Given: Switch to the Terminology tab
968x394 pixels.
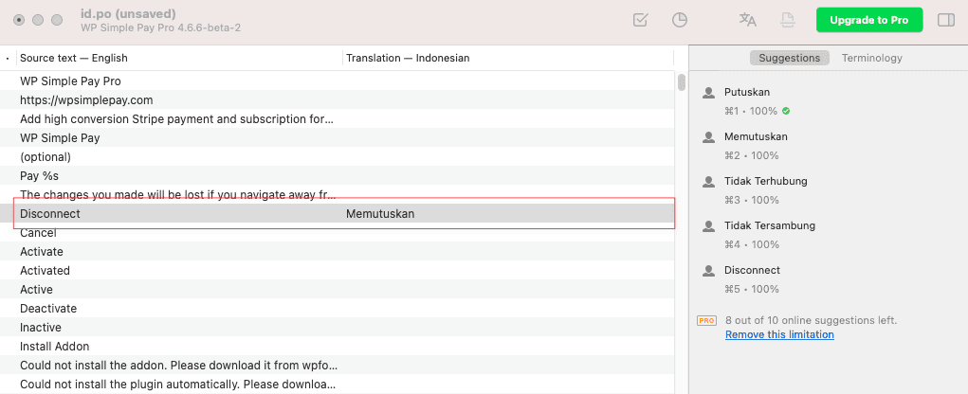Looking at the screenshot, I should 871,58.
